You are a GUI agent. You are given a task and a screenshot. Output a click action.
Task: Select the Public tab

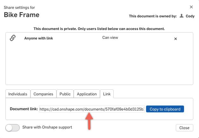[x=65, y=94]
